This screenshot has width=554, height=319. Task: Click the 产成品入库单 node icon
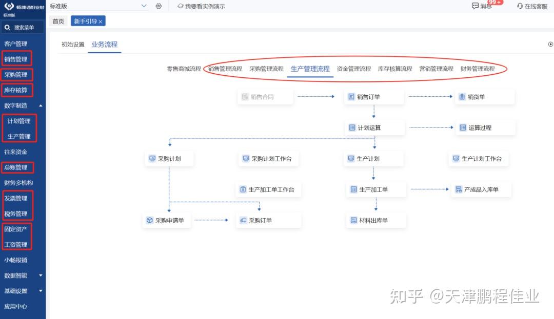pos(459,189)
